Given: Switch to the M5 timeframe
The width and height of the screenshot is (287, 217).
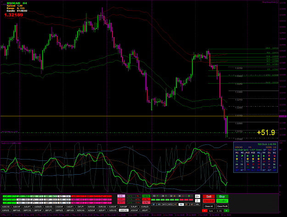Looking at the screenshot, I should (159, 204).
